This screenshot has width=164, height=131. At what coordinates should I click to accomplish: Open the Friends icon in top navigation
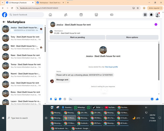pyautogui.click(x=66, y=15)
